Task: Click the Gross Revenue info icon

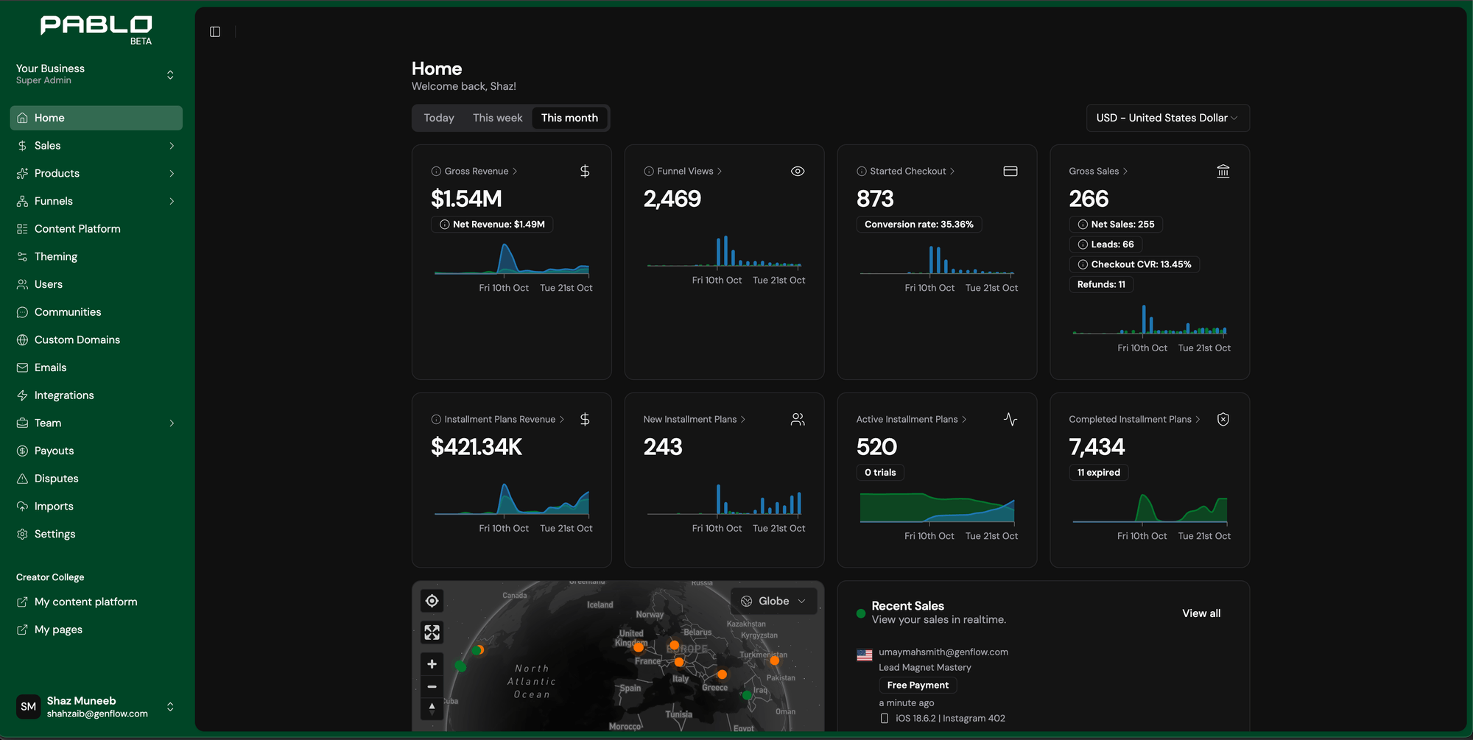Action: click(x=436, y=172)
